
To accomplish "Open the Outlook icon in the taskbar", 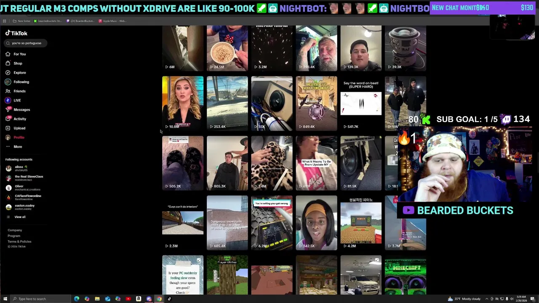I will pos(108,299).
